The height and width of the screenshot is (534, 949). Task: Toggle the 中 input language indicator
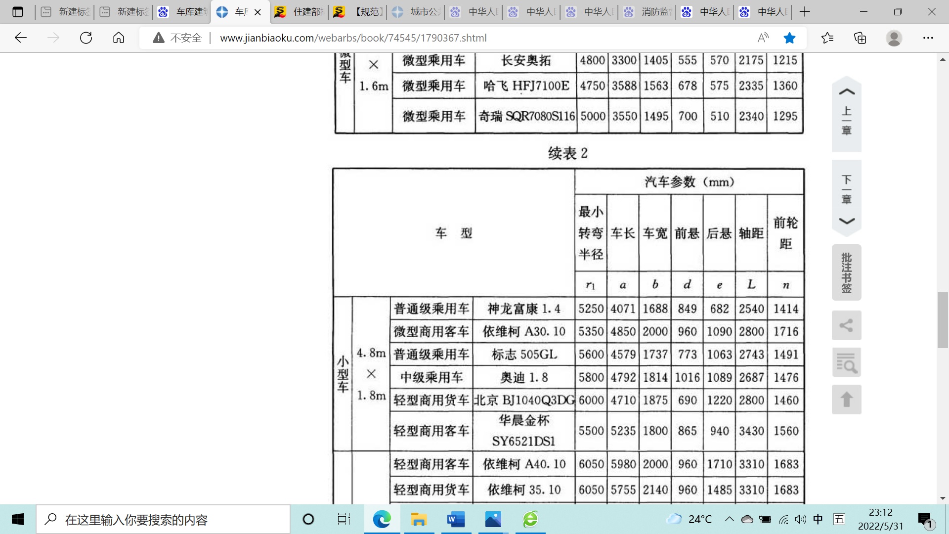coord(818,519)
